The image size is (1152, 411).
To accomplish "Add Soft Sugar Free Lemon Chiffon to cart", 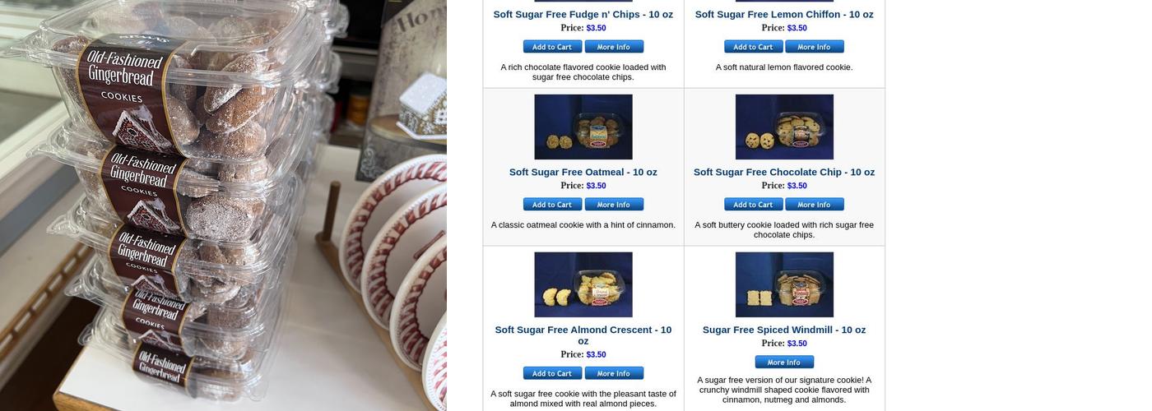I will coord(753,47).
